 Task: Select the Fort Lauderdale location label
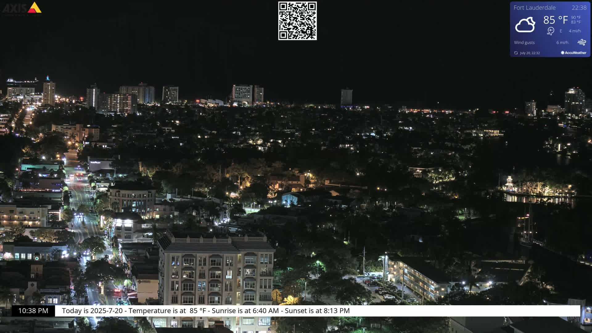(535, 8)
